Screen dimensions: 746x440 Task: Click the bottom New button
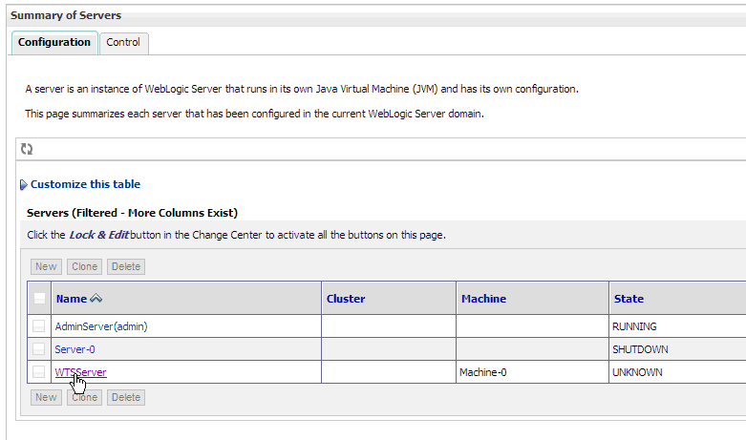click(x=46, y=397)
